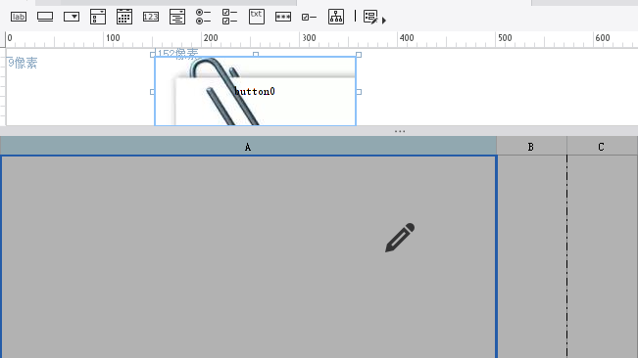This screenshot has height=358, width=638.
Task: Select the checkbox group widget icon
Action: (229, 17)
